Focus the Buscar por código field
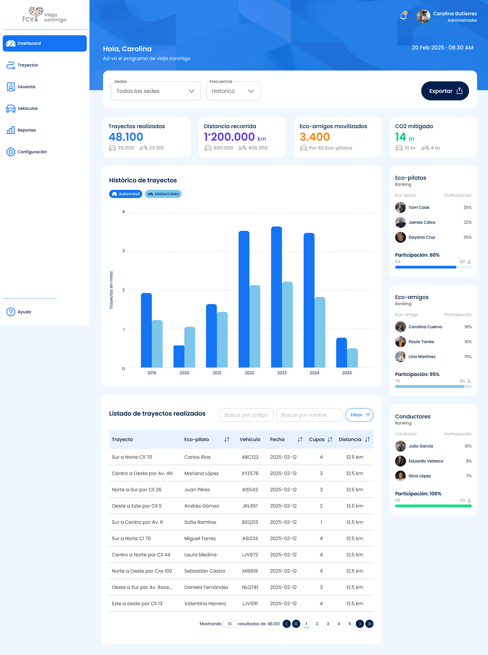This screenshot has height=655, width=488. point(246,415)
